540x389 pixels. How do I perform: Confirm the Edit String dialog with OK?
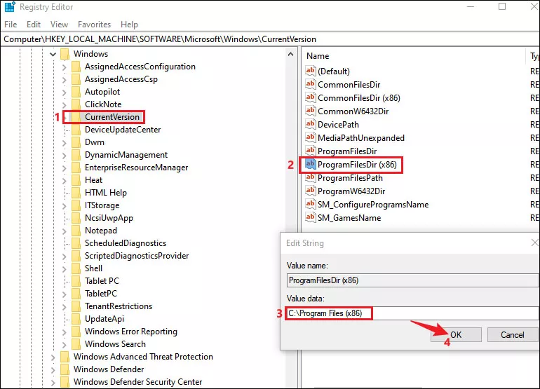click(x=456, y=334)
